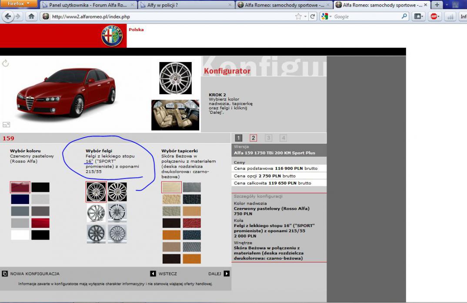Click Wstecz to go back
The image size is (467, 303).
click(x=168, y=273)
